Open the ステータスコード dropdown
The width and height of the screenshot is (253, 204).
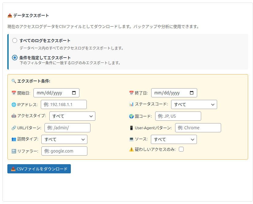(x=194, y=104)
